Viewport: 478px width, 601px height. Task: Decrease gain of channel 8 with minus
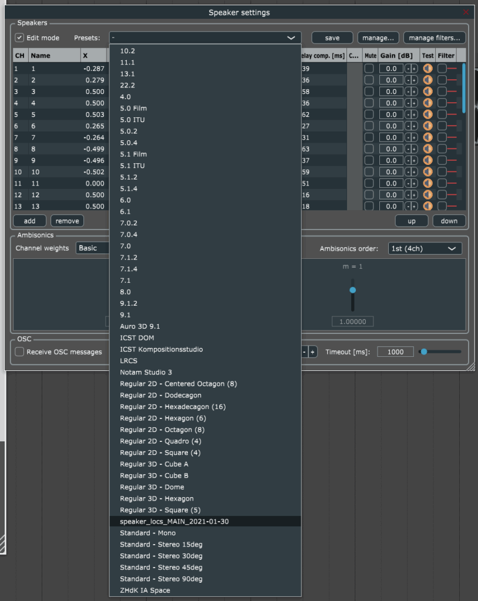click(x=408, y=149)
